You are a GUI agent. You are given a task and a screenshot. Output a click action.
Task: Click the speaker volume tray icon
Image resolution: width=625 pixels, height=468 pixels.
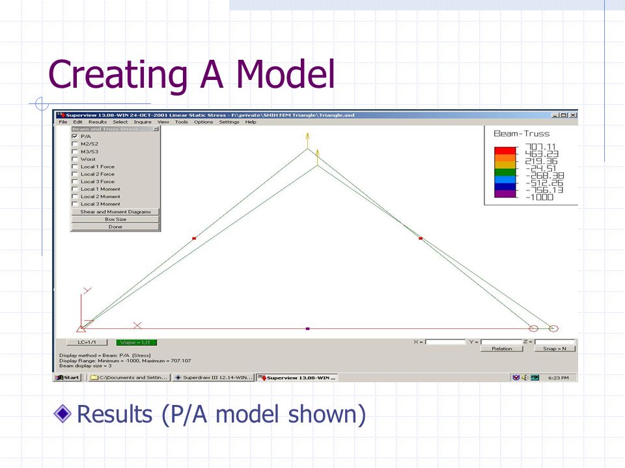pos(525,377)
